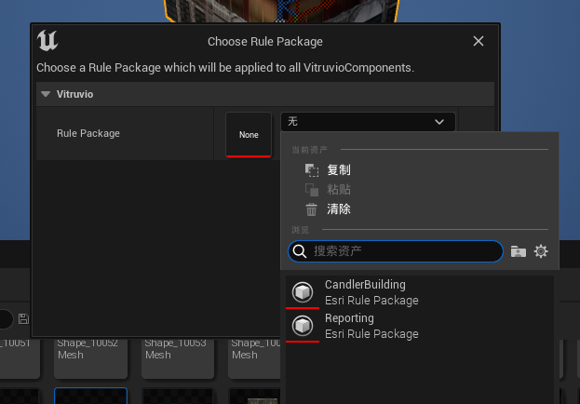Click the None asset thumbnail
The height and width of the screenshot is (404, 580).
(x=249, y=135)
